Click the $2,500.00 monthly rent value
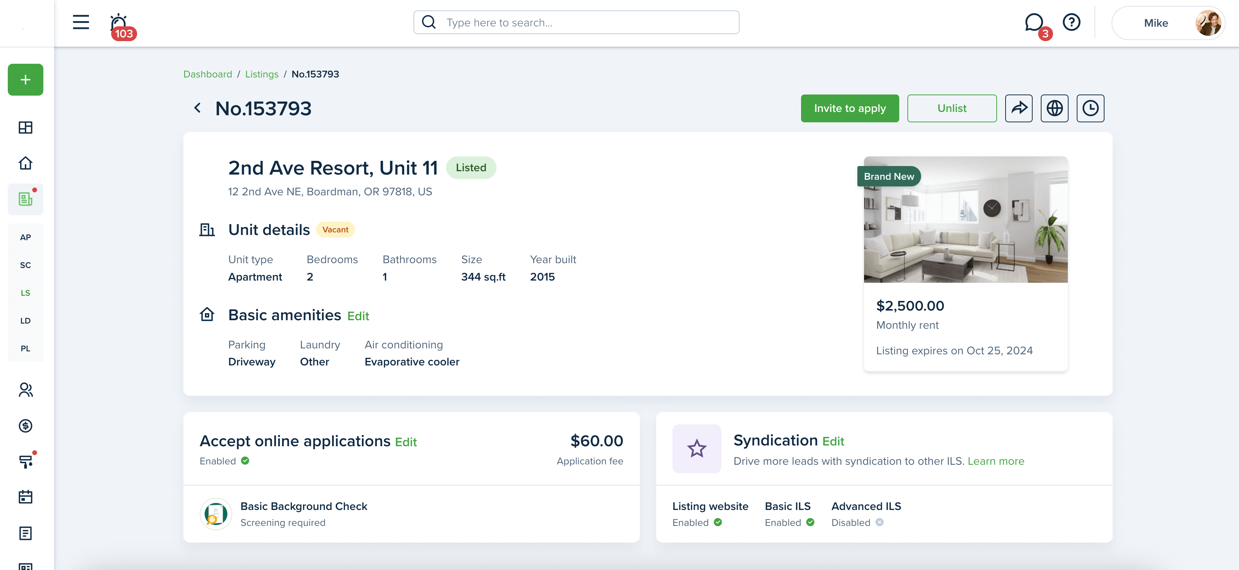The image size is (1239, 570). (x=910, y=305)
